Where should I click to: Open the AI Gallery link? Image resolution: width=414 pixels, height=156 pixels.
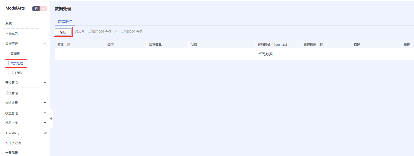click(12, 133)
